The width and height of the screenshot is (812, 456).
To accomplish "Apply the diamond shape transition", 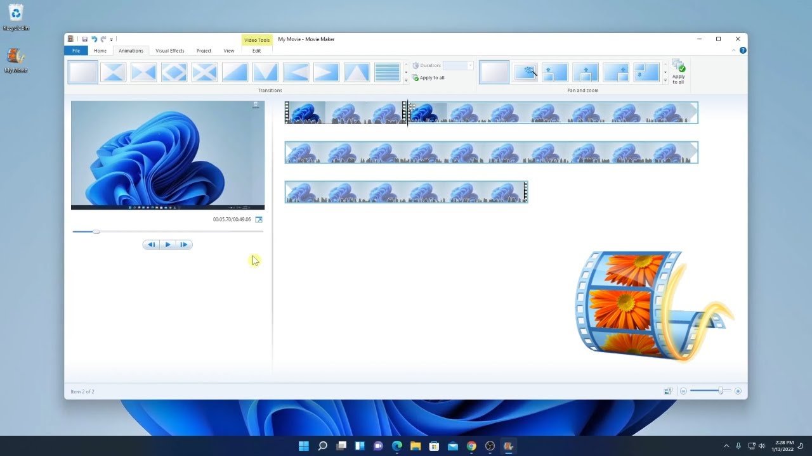I will tap(174, 72).
